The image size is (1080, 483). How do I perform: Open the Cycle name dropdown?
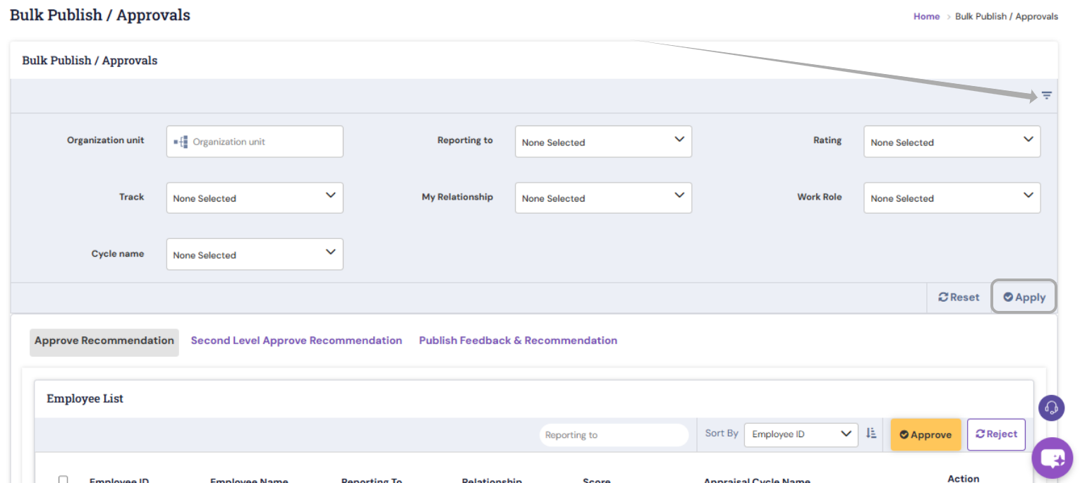coord(255,255)
